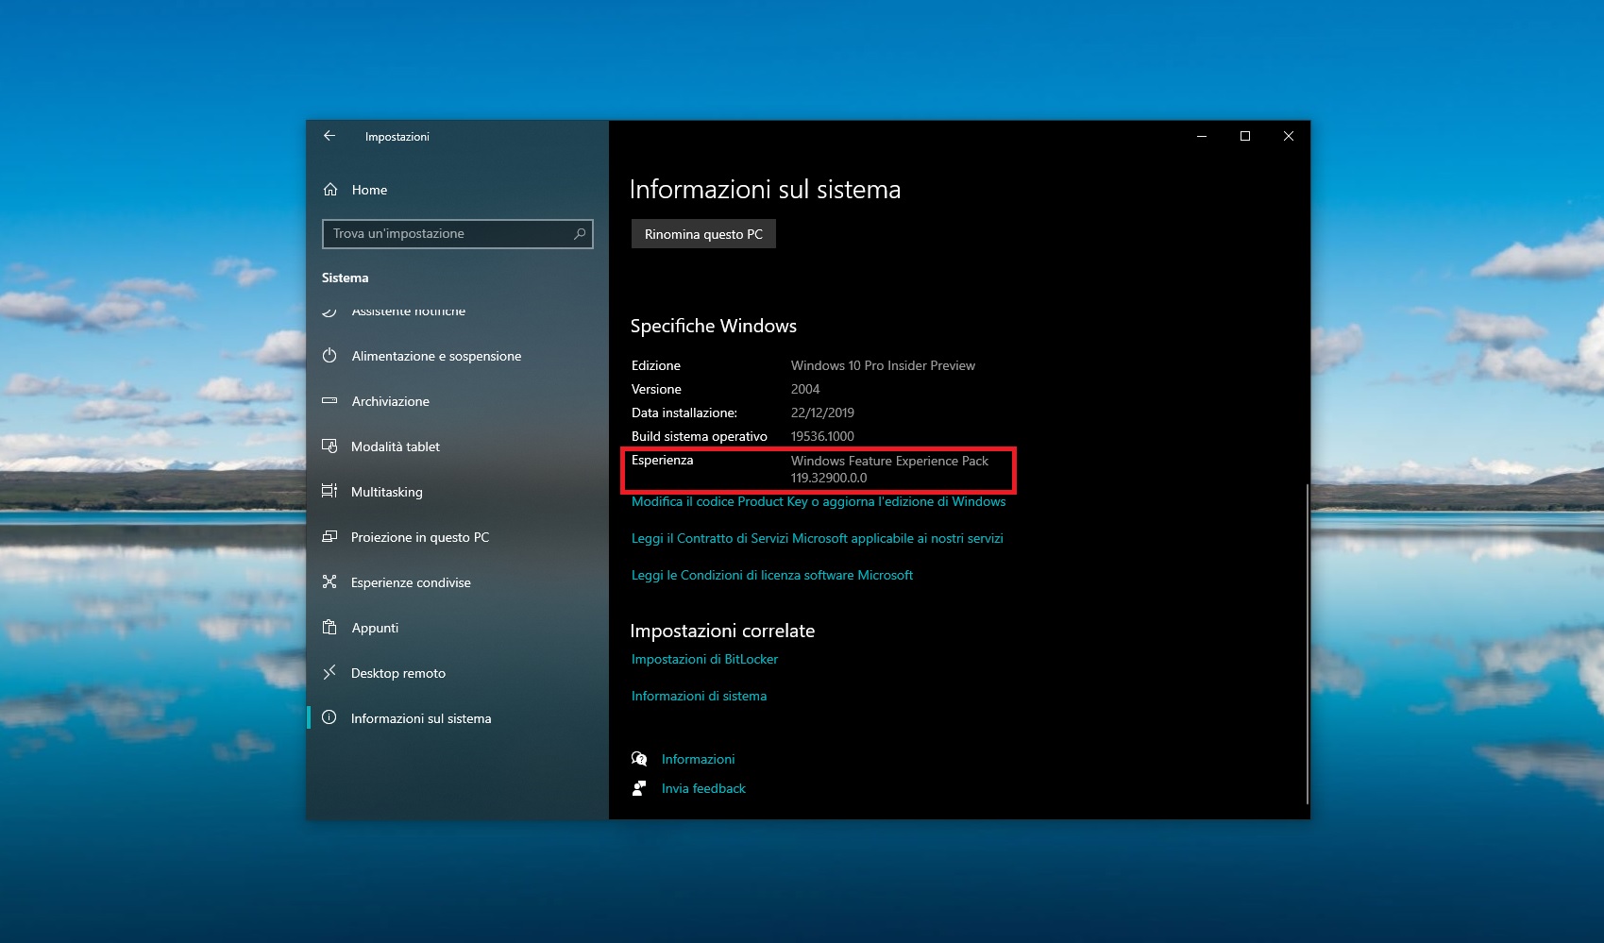The width and height of the screenshot is (1604, 943).
Task: Click the version value 2004
Action: tap(805, 389)
